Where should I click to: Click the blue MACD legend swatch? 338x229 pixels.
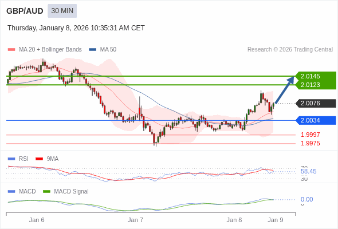pos(11,192)
